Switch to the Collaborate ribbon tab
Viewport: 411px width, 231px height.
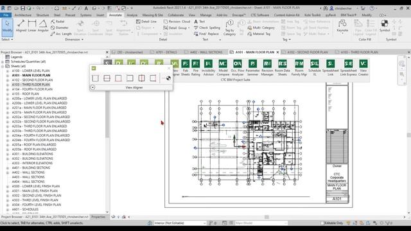[175, 15]
